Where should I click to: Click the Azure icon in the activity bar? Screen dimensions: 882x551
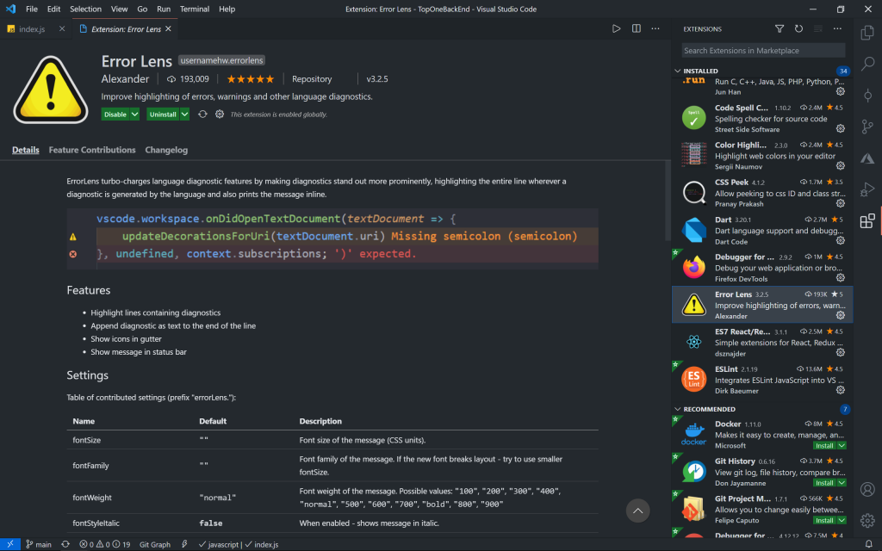[x=867, y=158]
